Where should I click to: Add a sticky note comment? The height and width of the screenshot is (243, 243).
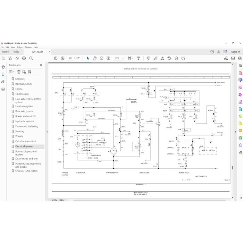[149, 58]
